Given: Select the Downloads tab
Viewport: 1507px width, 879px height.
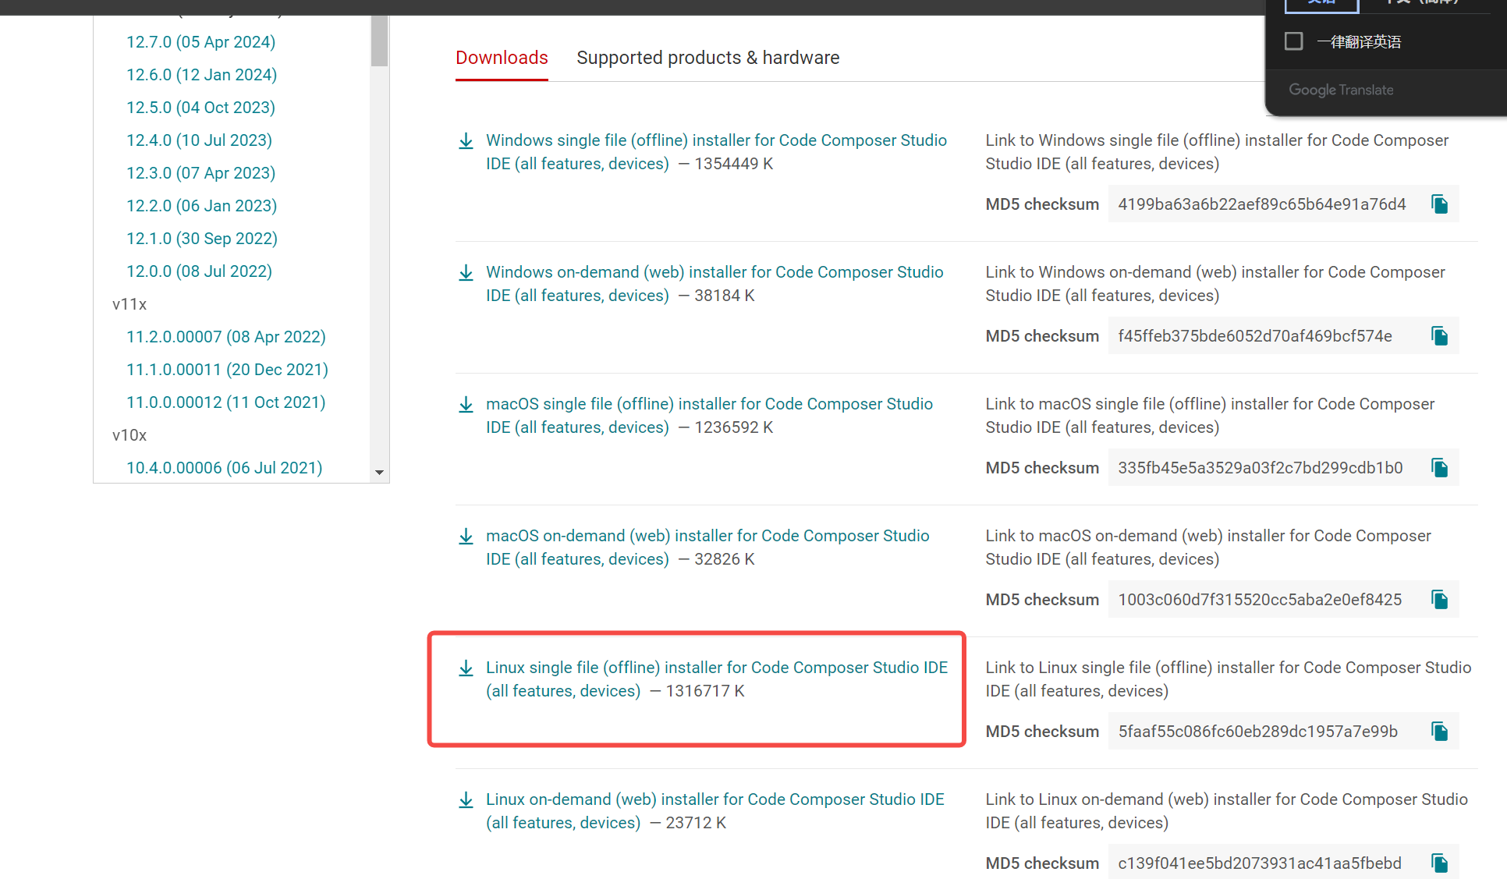Looking at the screenshot, I should 502,58.
